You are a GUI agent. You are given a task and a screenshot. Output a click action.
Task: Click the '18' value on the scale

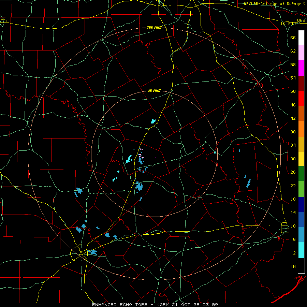point(293,199)
